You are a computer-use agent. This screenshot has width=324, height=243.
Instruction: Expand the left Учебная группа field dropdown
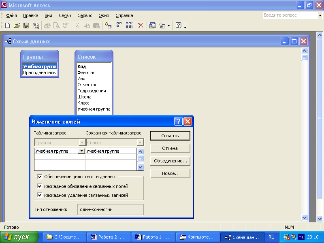[82, 151]
